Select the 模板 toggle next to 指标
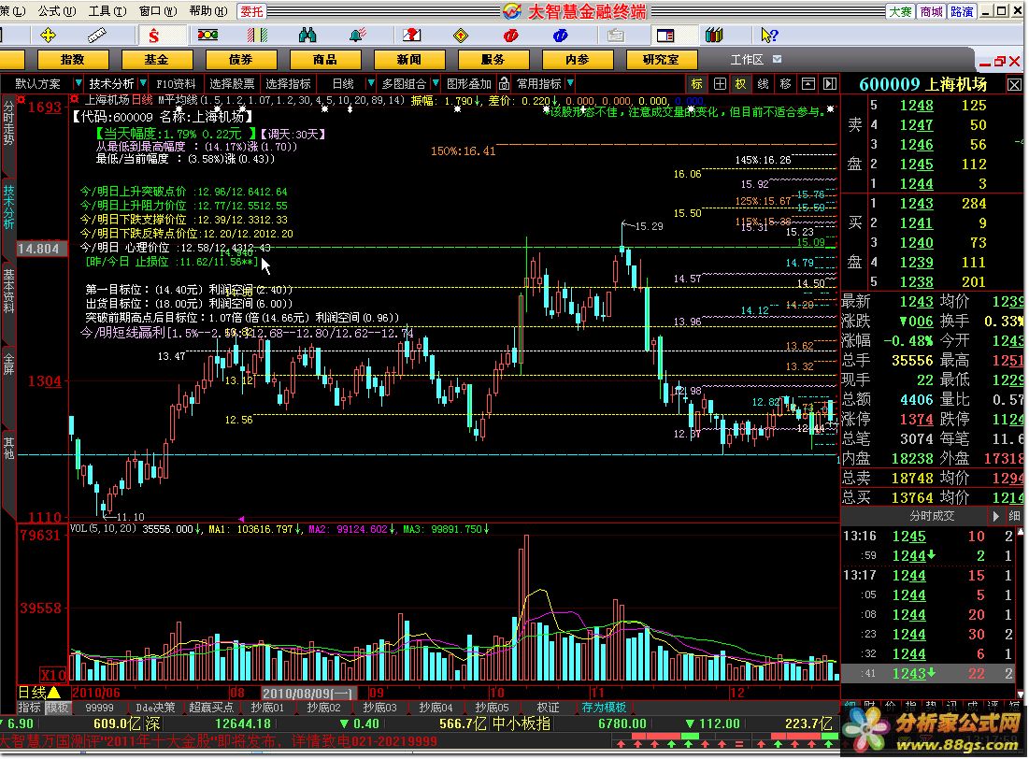 57,708
